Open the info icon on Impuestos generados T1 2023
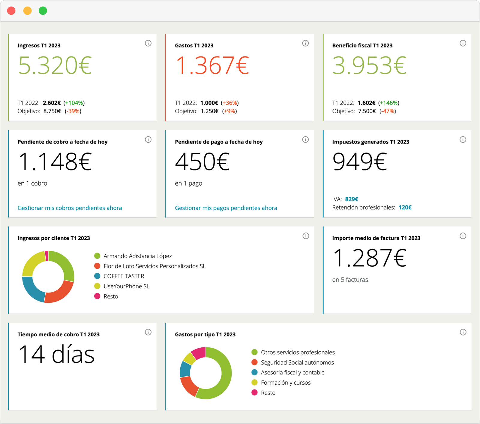The image size is (480, 424). coord(463,139)
